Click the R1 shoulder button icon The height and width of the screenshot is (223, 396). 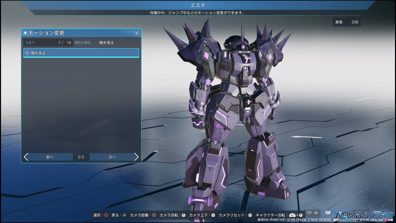tap(328, 213)
